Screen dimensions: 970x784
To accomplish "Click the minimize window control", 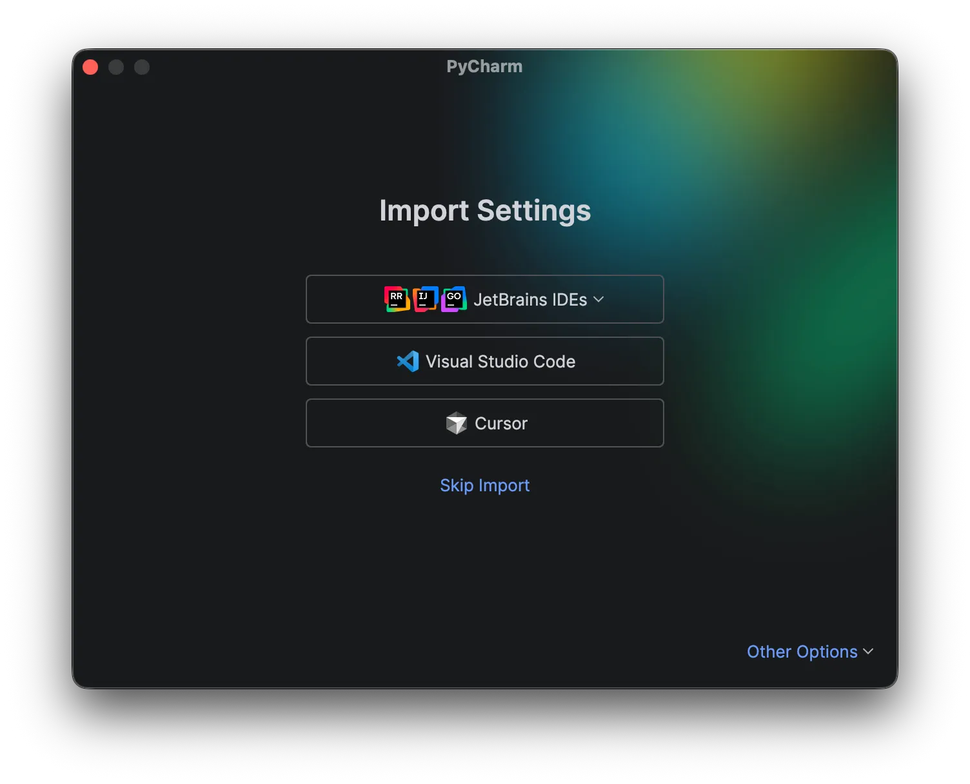I will (x=116, y=66).
